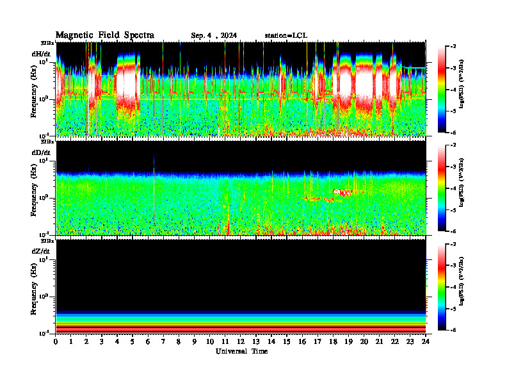Click the dD/dt panel label
Screen dimensions: 507x392
tap(41, 152)
